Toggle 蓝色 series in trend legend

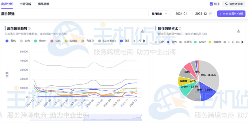10,41
